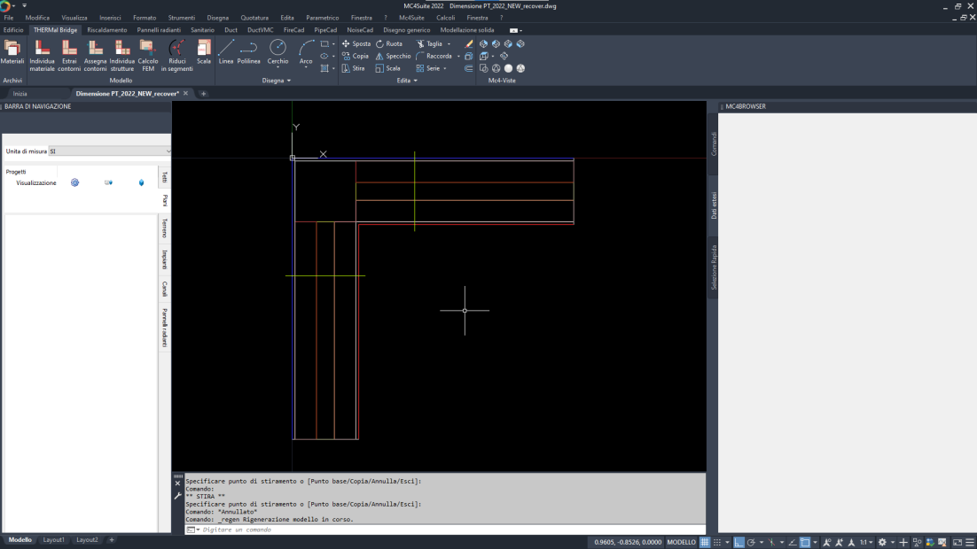Click the Copia edit command

356,56
